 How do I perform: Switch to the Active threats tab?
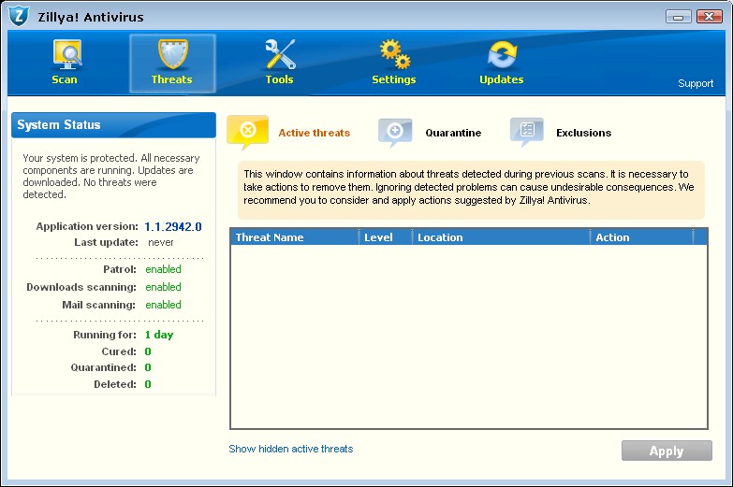(x=315, y=133)
